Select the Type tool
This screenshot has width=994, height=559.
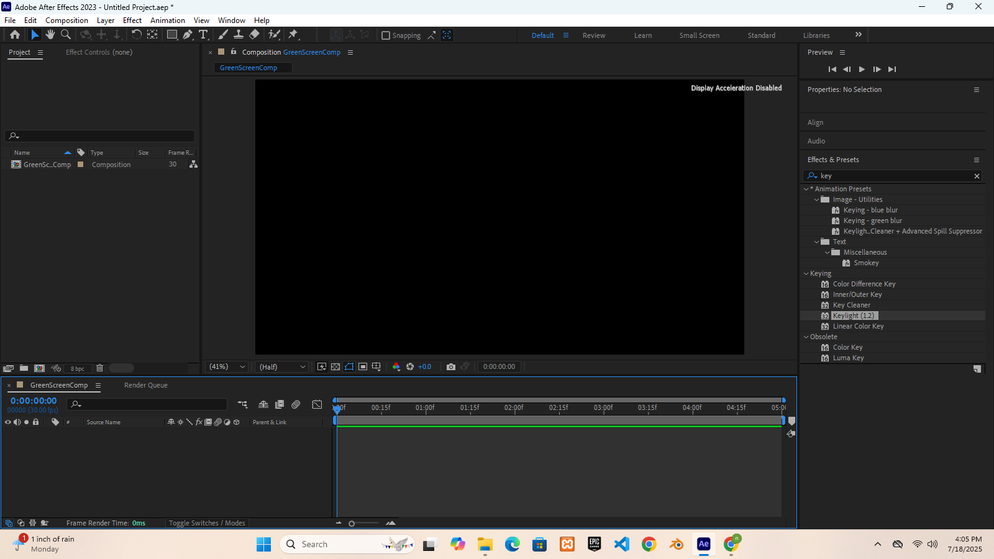(x=203, y=35)
